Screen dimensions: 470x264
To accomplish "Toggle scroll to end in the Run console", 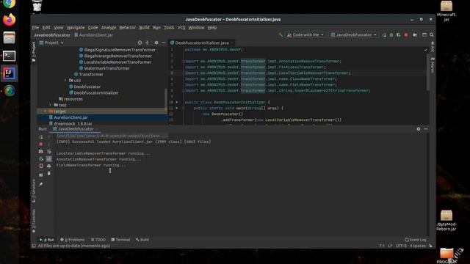I will click(49, 158).
